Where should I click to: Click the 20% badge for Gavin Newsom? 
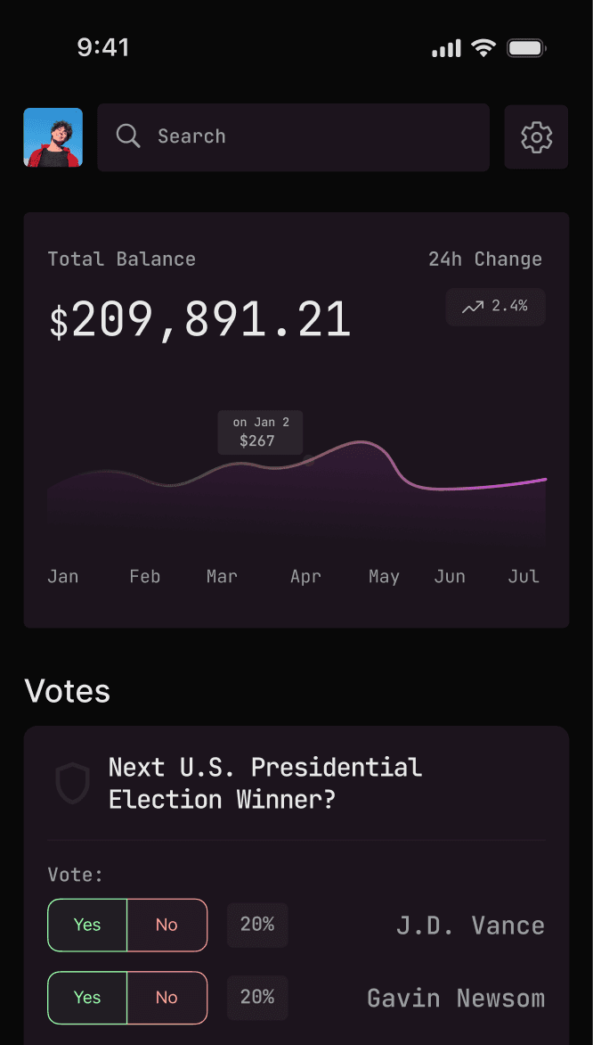[257, 998]
